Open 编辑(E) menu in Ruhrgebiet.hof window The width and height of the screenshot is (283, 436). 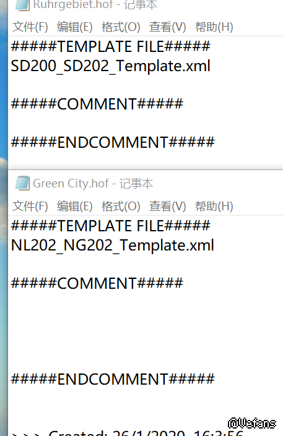pos(75,27)
